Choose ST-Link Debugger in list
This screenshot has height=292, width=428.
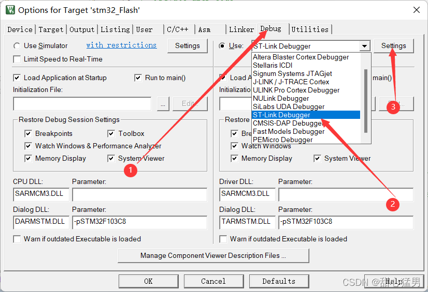pyautogui.click(x=306, y=115)
